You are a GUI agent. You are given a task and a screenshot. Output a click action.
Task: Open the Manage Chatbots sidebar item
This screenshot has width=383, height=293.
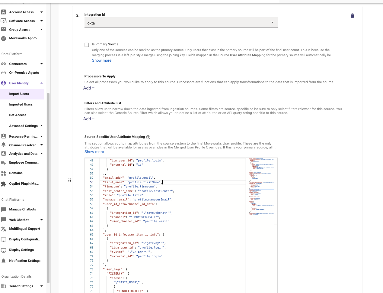[x=22, y=209]
